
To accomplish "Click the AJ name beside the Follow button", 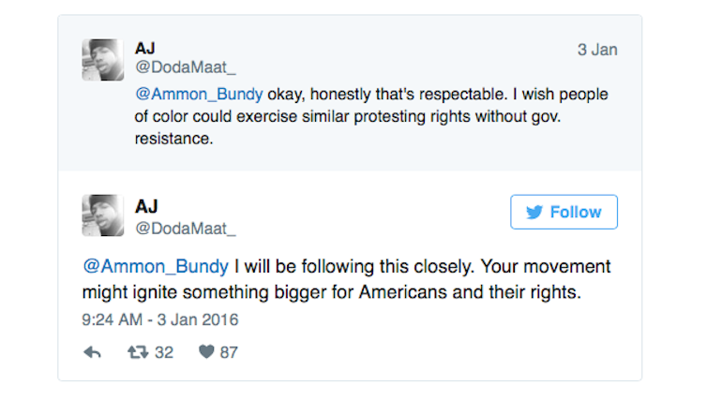I will 146,205.
